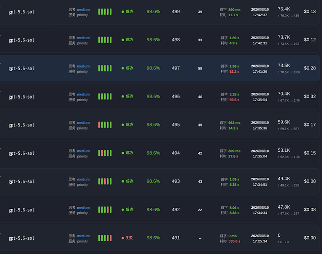The height and width of the screenshot is (254, 322).
Task: Click health bars with last bar red, row 491
Action: pos(105,238)
